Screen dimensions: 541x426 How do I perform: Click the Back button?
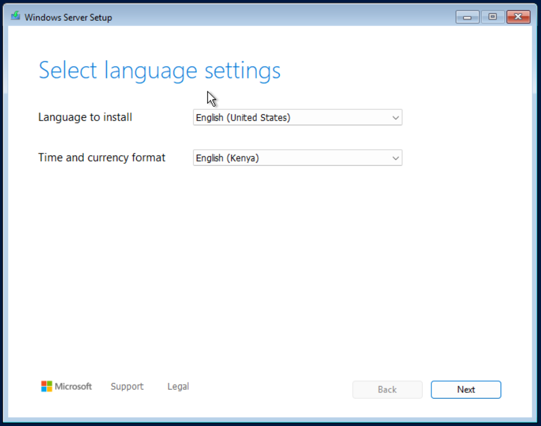click(x=387, y=389)
